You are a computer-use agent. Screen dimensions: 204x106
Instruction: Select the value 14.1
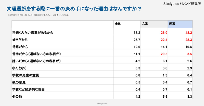(164, 47)
